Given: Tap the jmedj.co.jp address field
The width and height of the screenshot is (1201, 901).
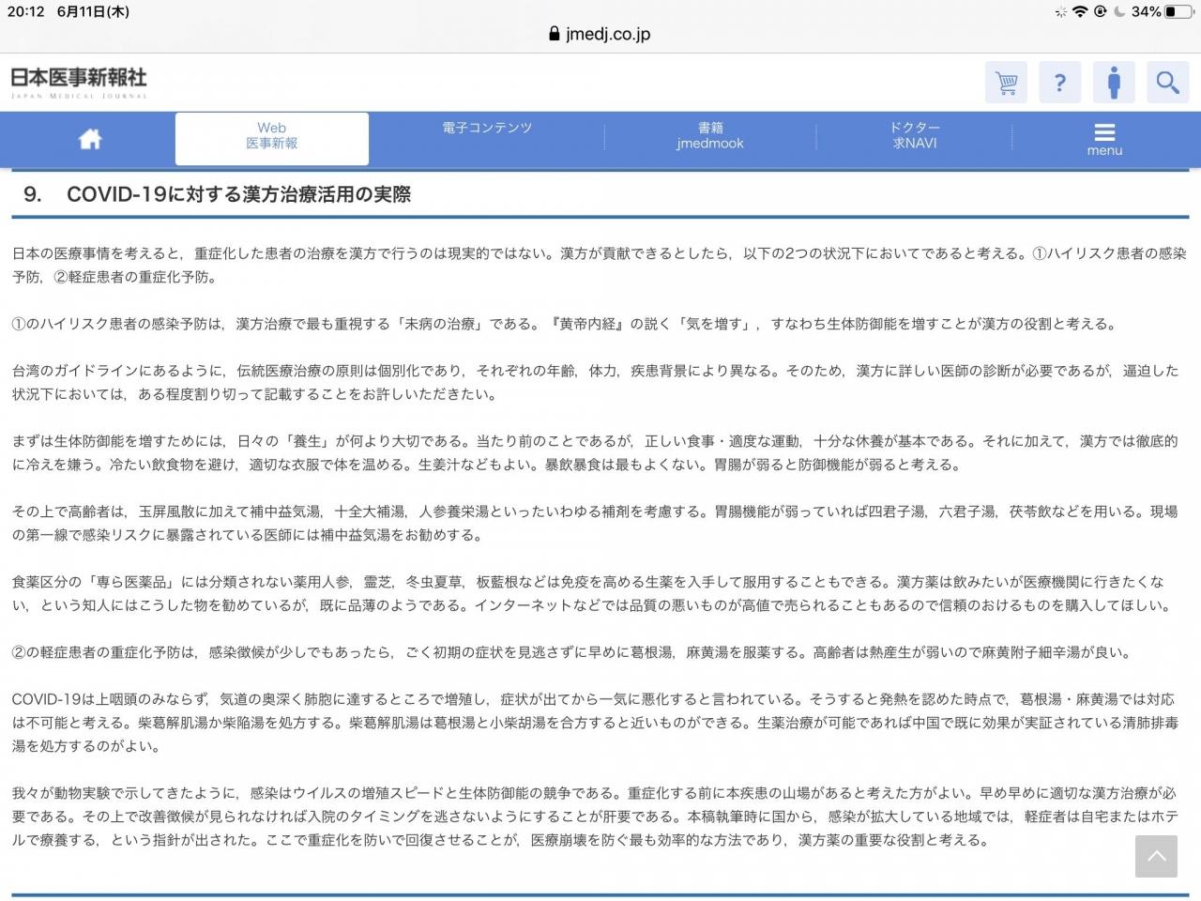Looking at the screenshot, I should pos(607,34).
